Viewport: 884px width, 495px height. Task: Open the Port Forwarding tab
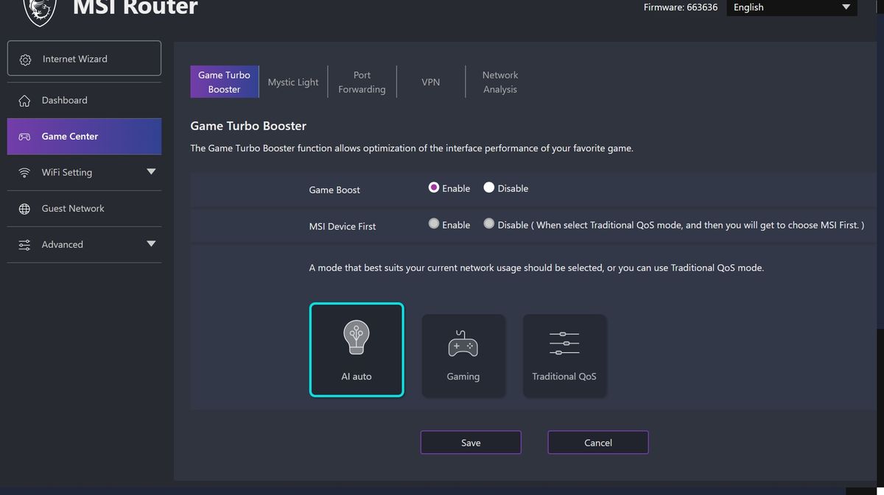362,82
